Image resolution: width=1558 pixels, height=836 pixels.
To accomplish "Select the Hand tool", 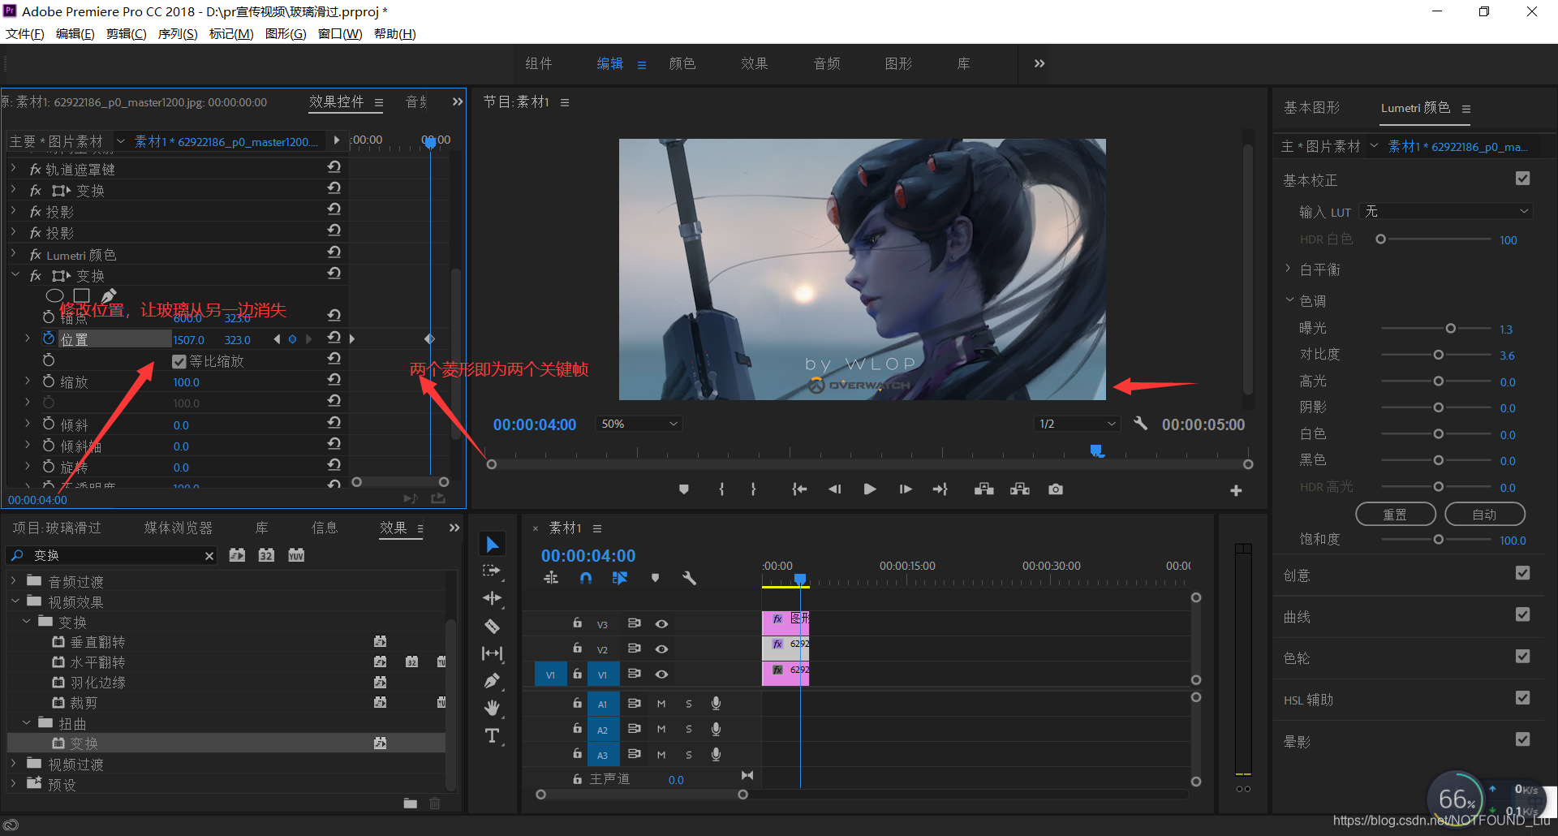I will point(493,709).
